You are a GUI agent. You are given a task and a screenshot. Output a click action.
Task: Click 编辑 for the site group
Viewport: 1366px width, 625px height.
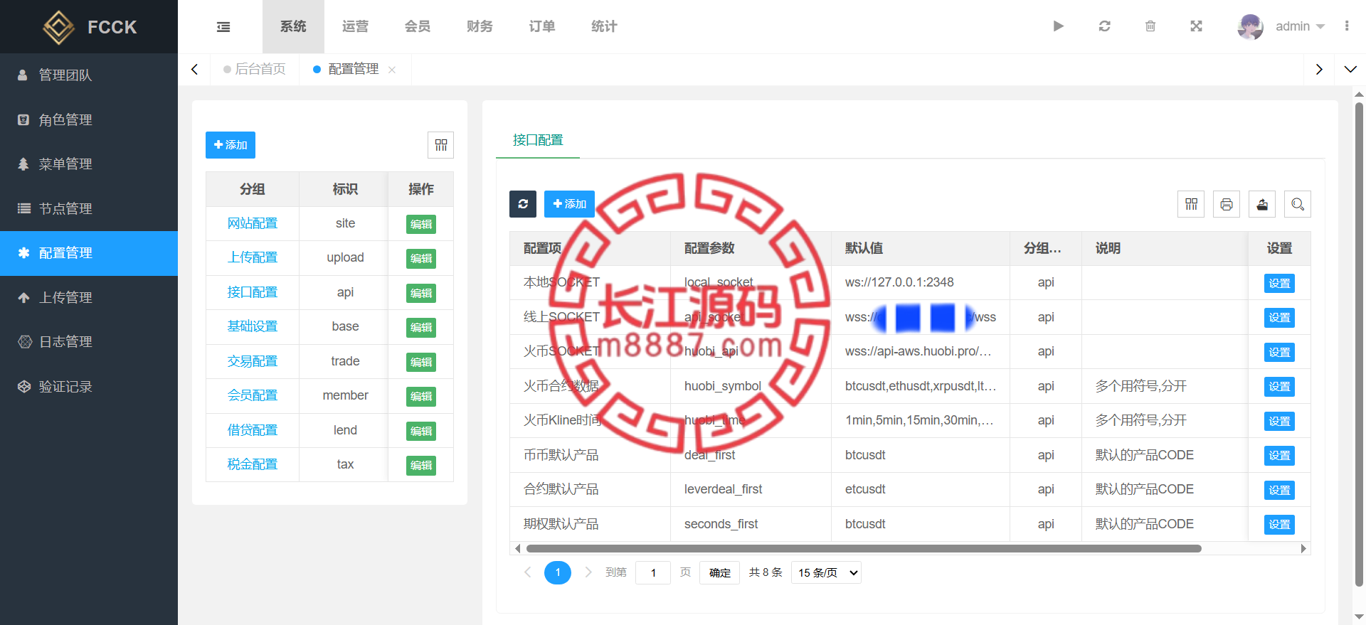pos(421,225)
